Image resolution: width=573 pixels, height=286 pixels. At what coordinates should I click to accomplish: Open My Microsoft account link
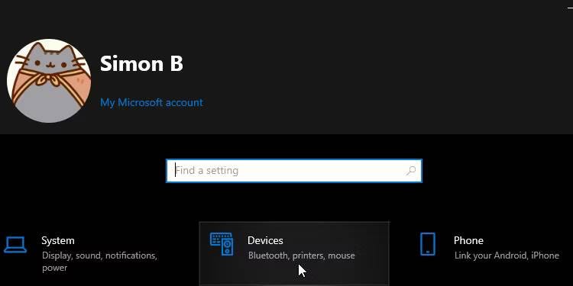(152, 102)
